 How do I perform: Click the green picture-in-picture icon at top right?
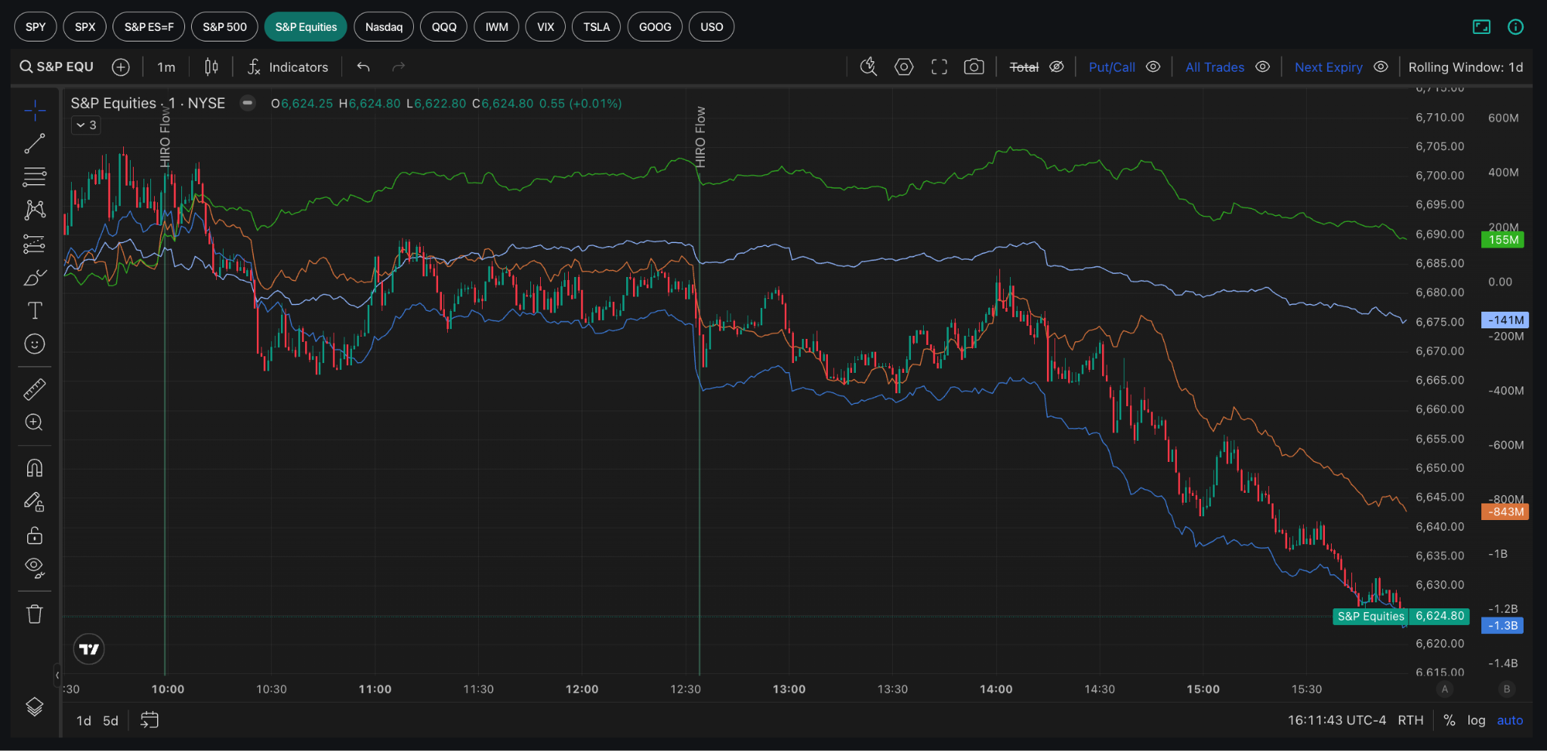1481,27
